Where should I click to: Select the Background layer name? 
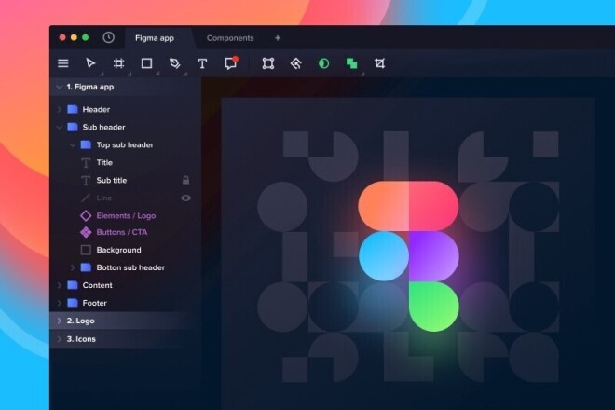point(119,250)
